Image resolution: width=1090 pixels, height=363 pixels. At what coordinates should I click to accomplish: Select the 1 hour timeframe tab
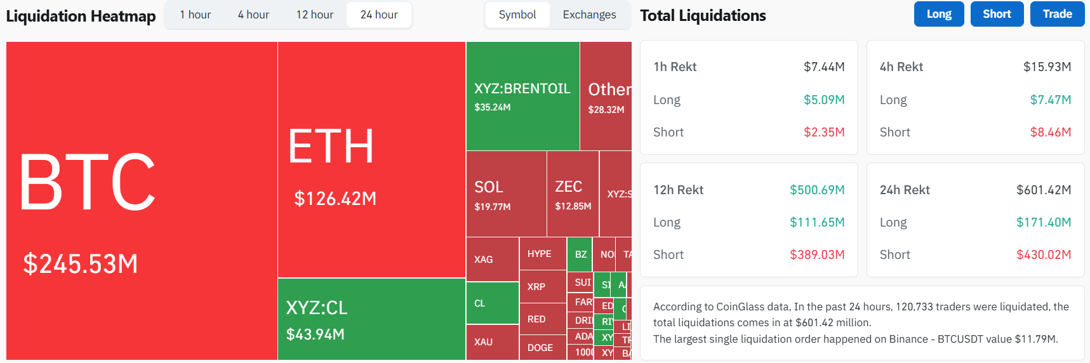[x=195, y=15]
